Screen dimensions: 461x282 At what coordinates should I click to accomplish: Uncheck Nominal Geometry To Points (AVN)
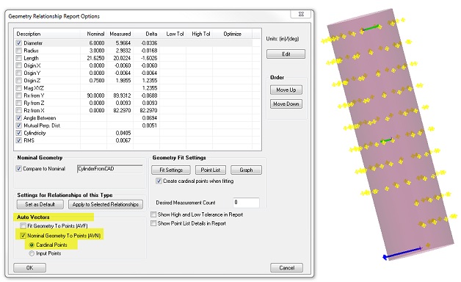[x=23, y=236]
